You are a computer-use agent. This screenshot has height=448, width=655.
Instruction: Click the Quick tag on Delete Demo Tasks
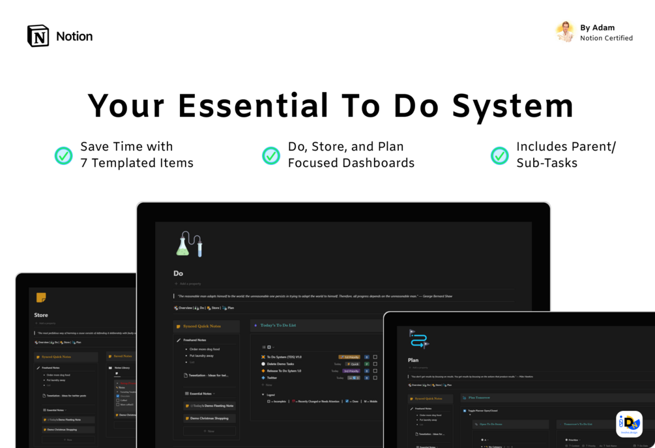coord(353,364)
